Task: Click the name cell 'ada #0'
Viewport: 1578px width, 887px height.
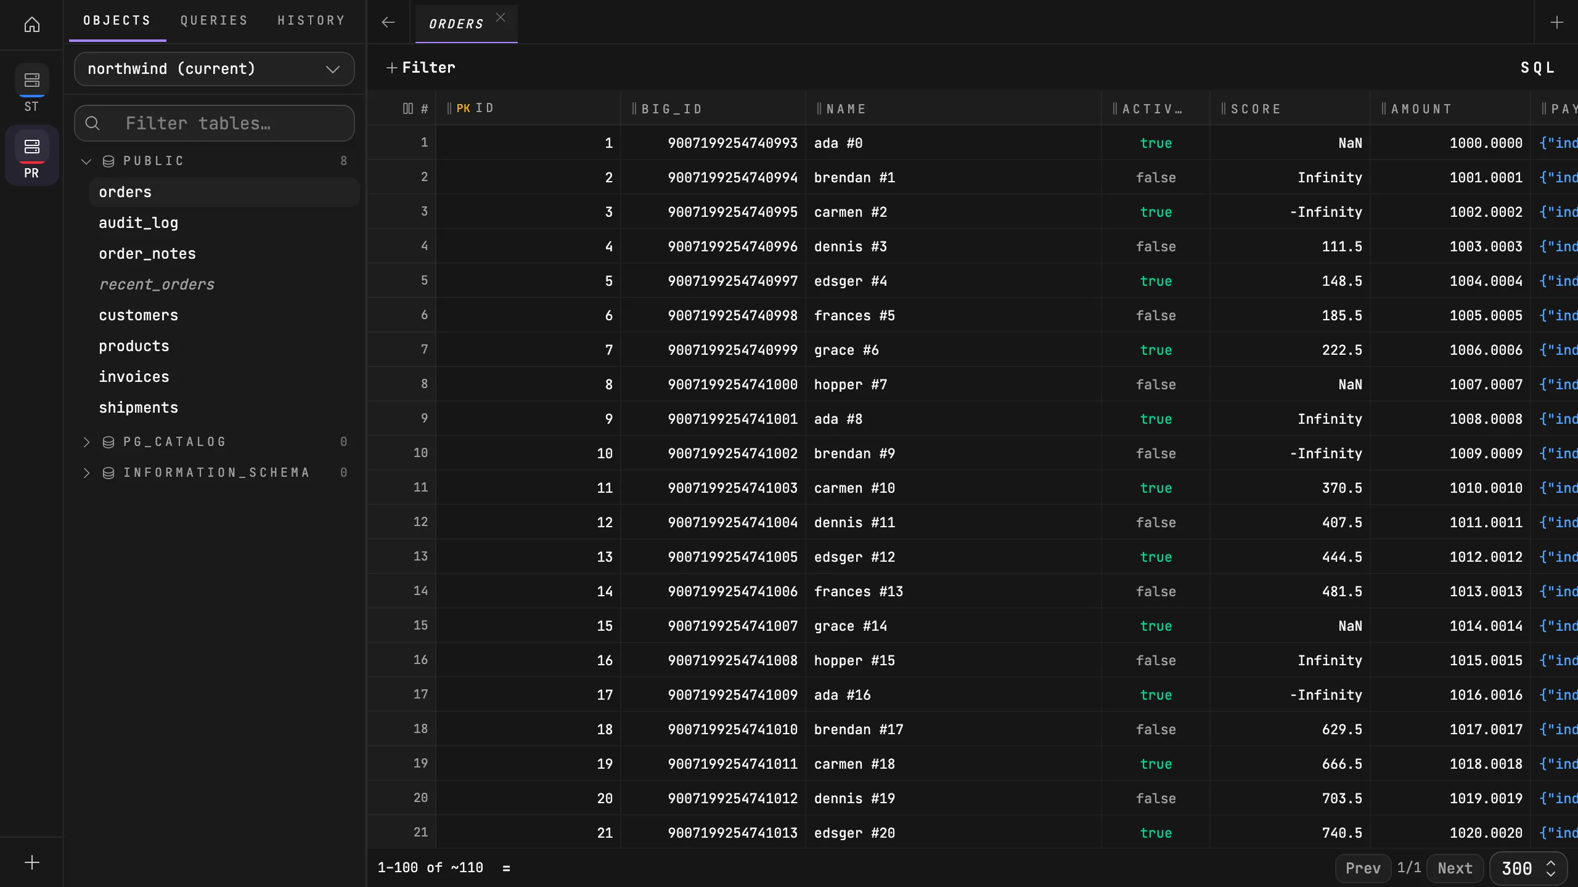Action: pos(954,143)
